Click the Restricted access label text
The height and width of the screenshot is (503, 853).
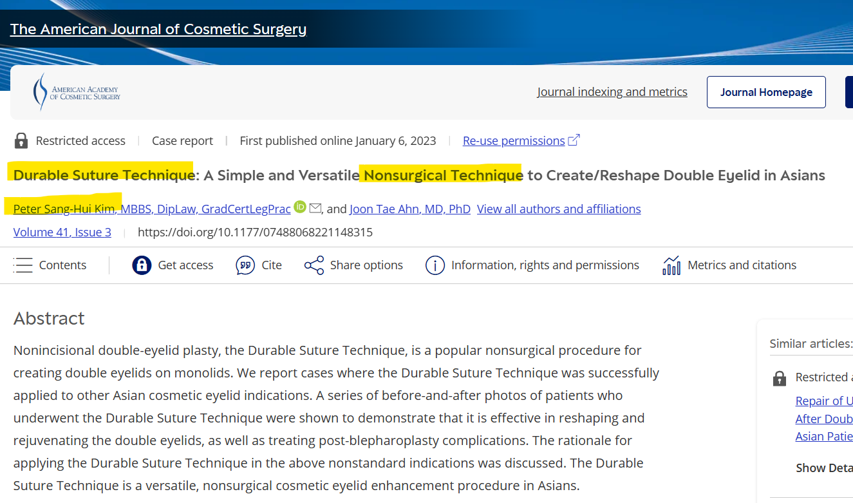click(80, 140)
